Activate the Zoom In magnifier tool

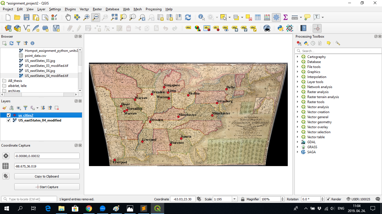coord(86,17)
